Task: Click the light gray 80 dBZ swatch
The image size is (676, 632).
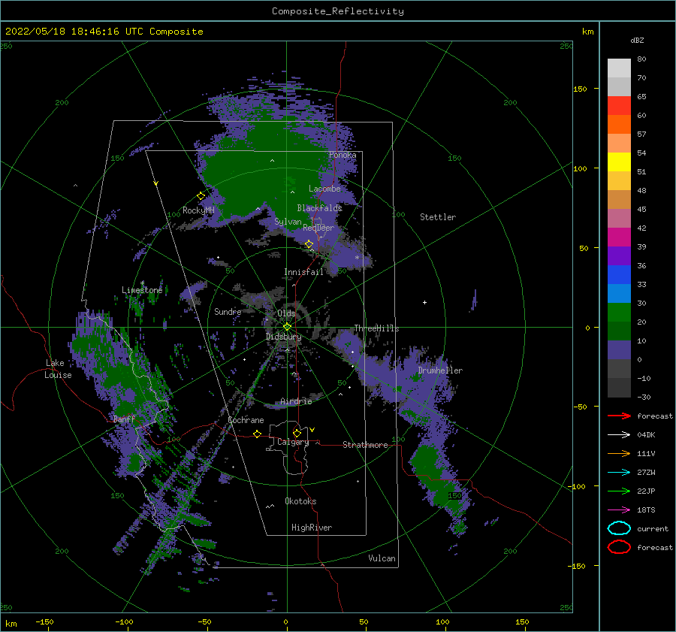Action: tap(619, 68)
